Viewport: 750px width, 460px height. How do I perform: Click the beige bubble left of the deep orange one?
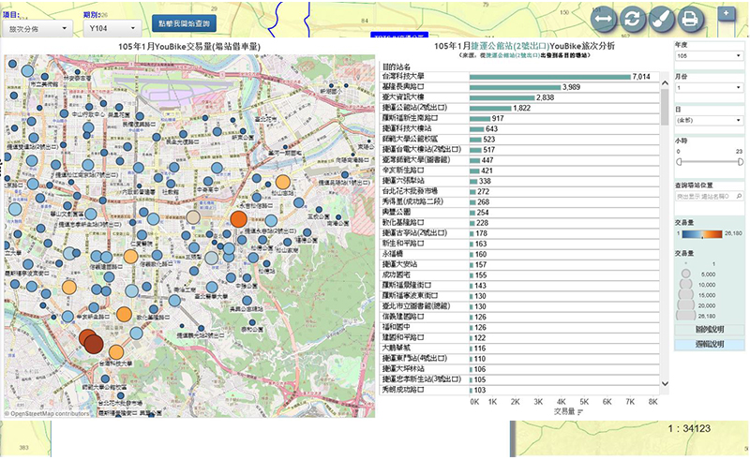pos(193,217)
